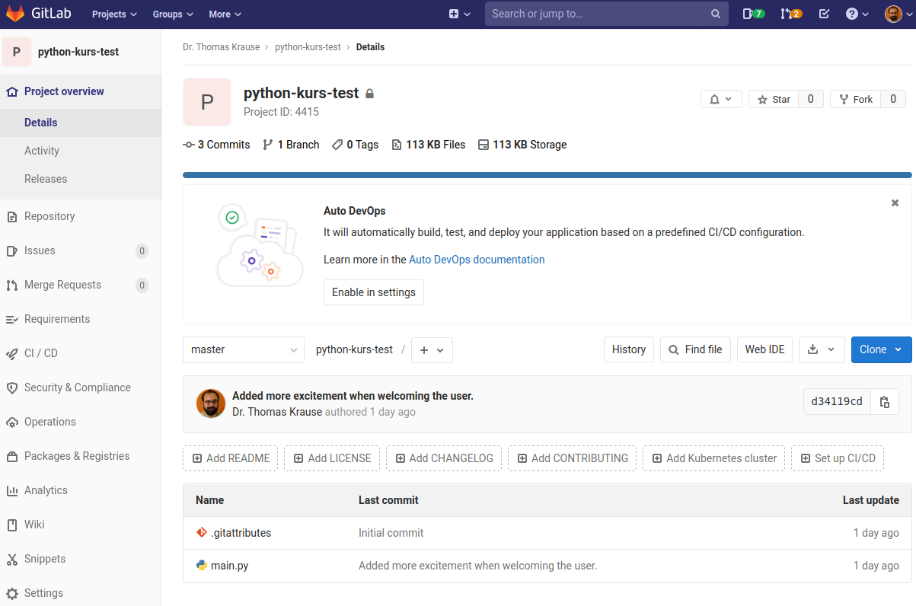Open the new item plus icon in navbar
The width and height of the screenshot is (916, 606).
pyautogui.click(x=459, y=14)
